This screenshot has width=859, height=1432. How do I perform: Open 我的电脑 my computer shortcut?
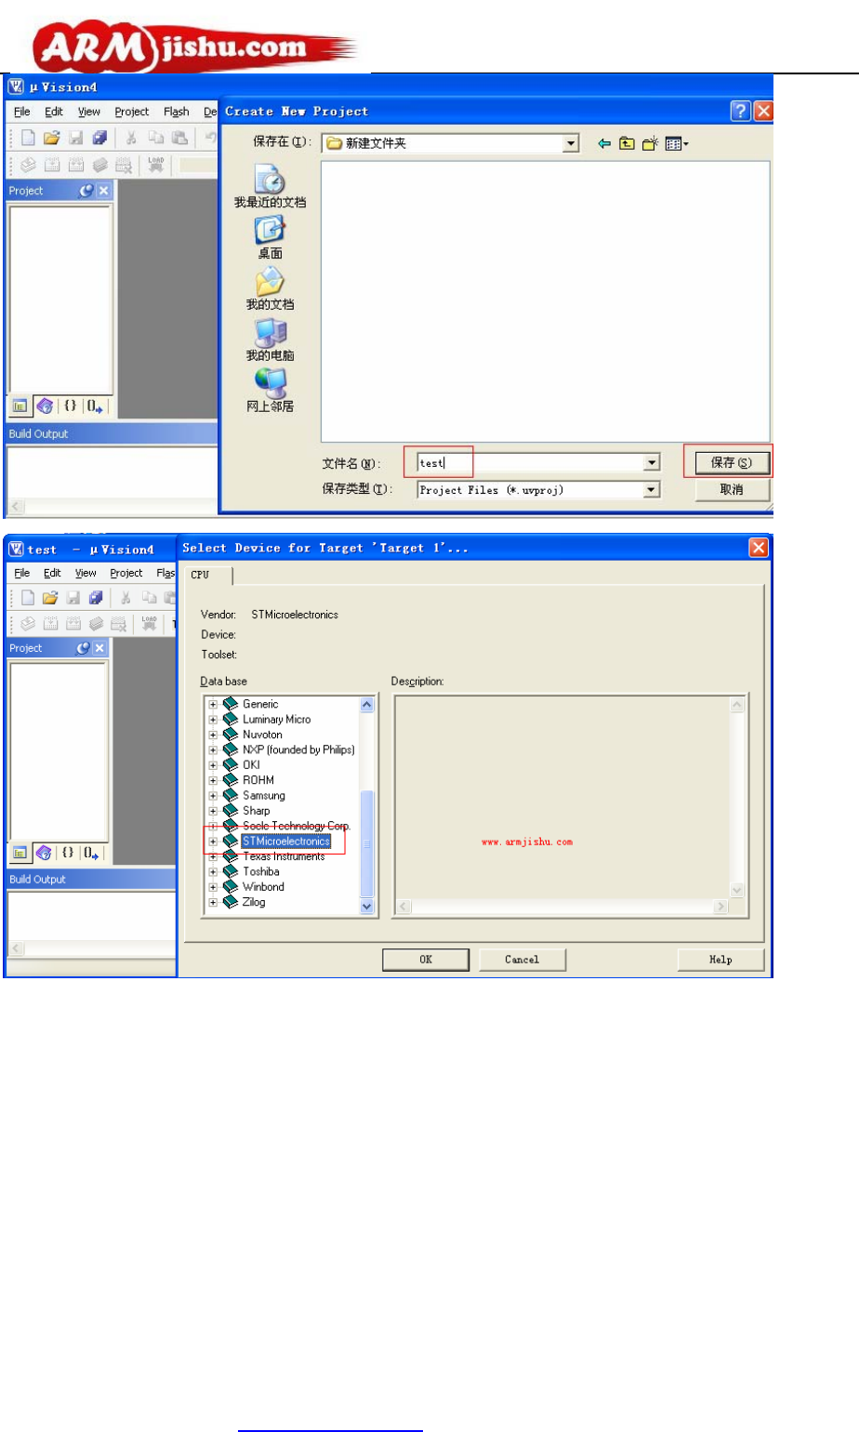(x=270, y=340)
